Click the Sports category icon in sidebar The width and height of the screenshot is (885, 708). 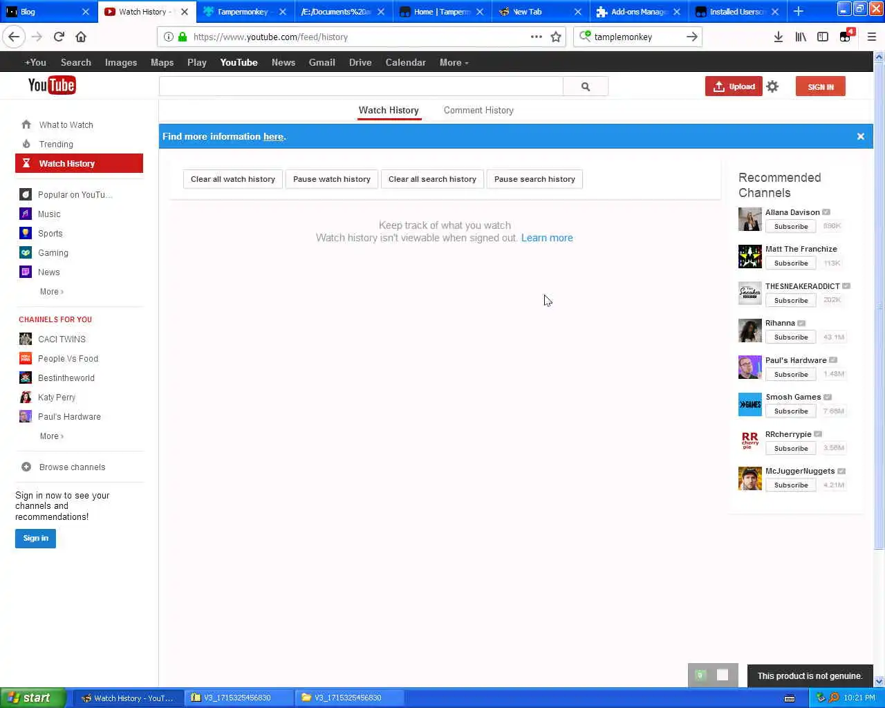(x=26, y=233)
